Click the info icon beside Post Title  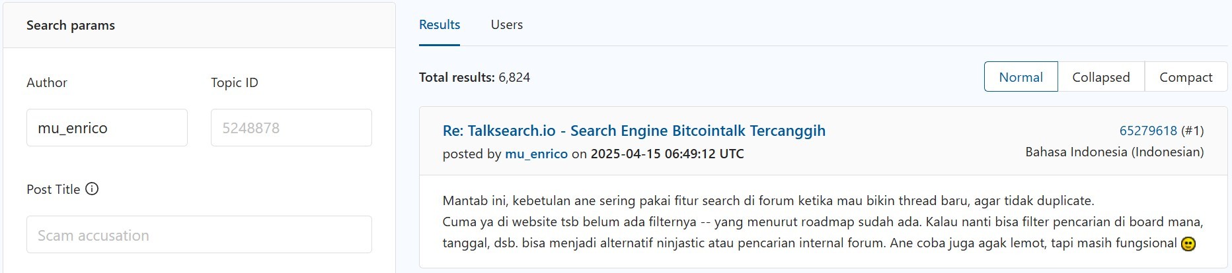(x=93, y=189)
